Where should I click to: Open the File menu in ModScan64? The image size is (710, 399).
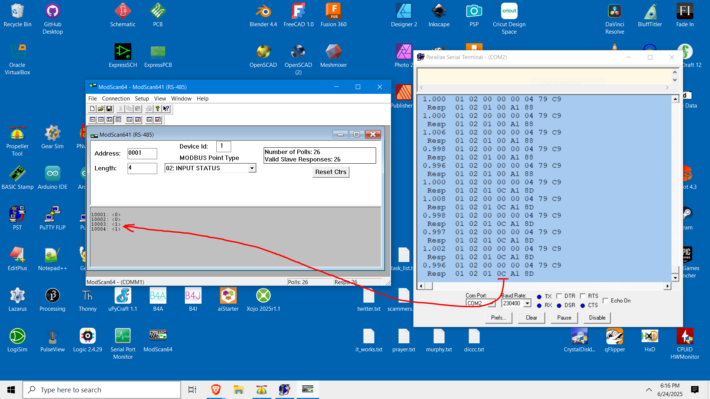coord(92,98)
